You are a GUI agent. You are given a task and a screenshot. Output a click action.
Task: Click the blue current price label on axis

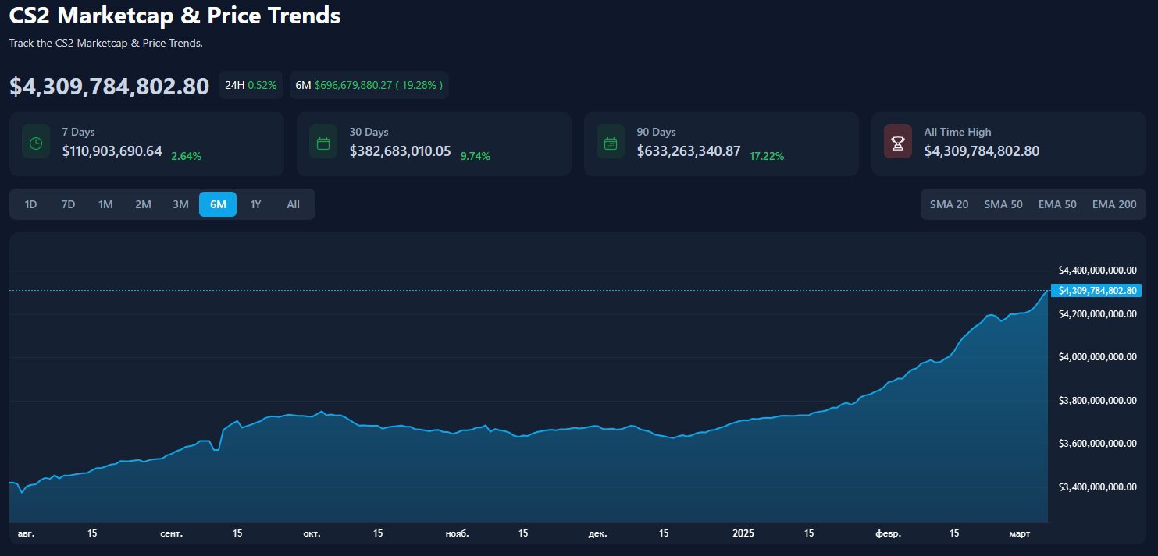click(1096, 290)
